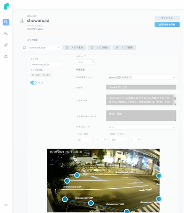The image size is (184, 213).
Task: Click the blue save changes button
Action: pos(167,25)
